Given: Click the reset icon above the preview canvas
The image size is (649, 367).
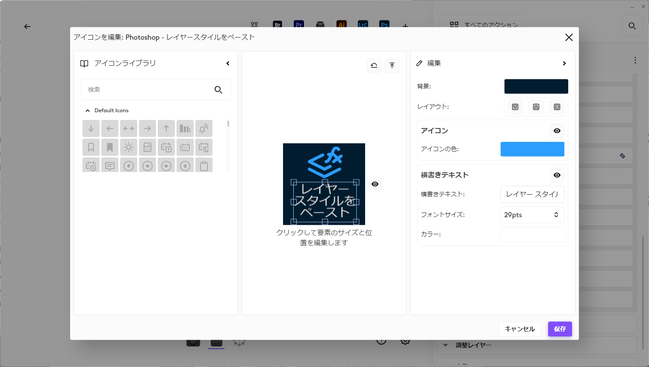Looking at the screenshot, I should (x=374, y=65).
